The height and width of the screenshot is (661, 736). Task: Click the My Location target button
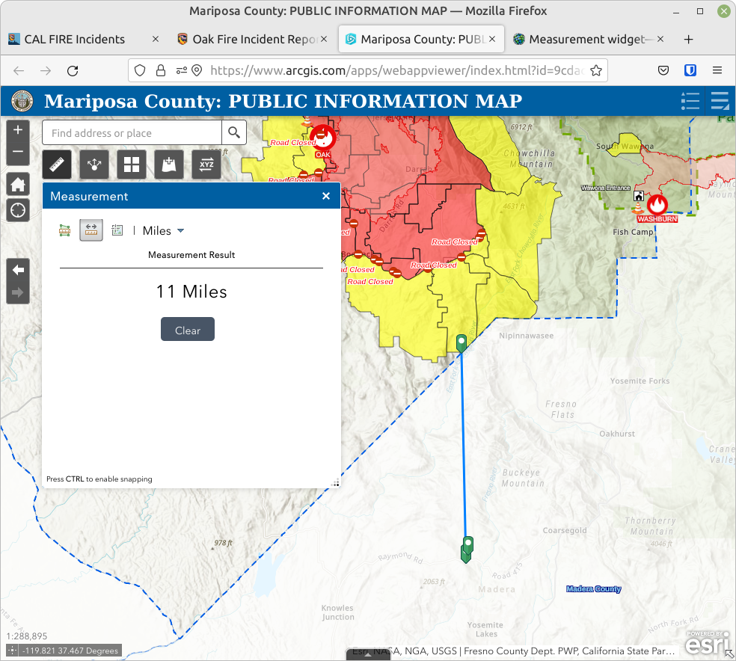(18, 210)
